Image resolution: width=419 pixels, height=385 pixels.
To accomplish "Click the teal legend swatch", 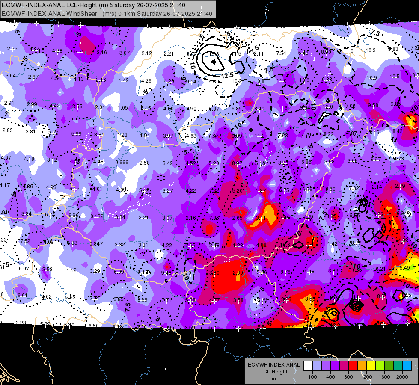I will click(x=398, y=366).
